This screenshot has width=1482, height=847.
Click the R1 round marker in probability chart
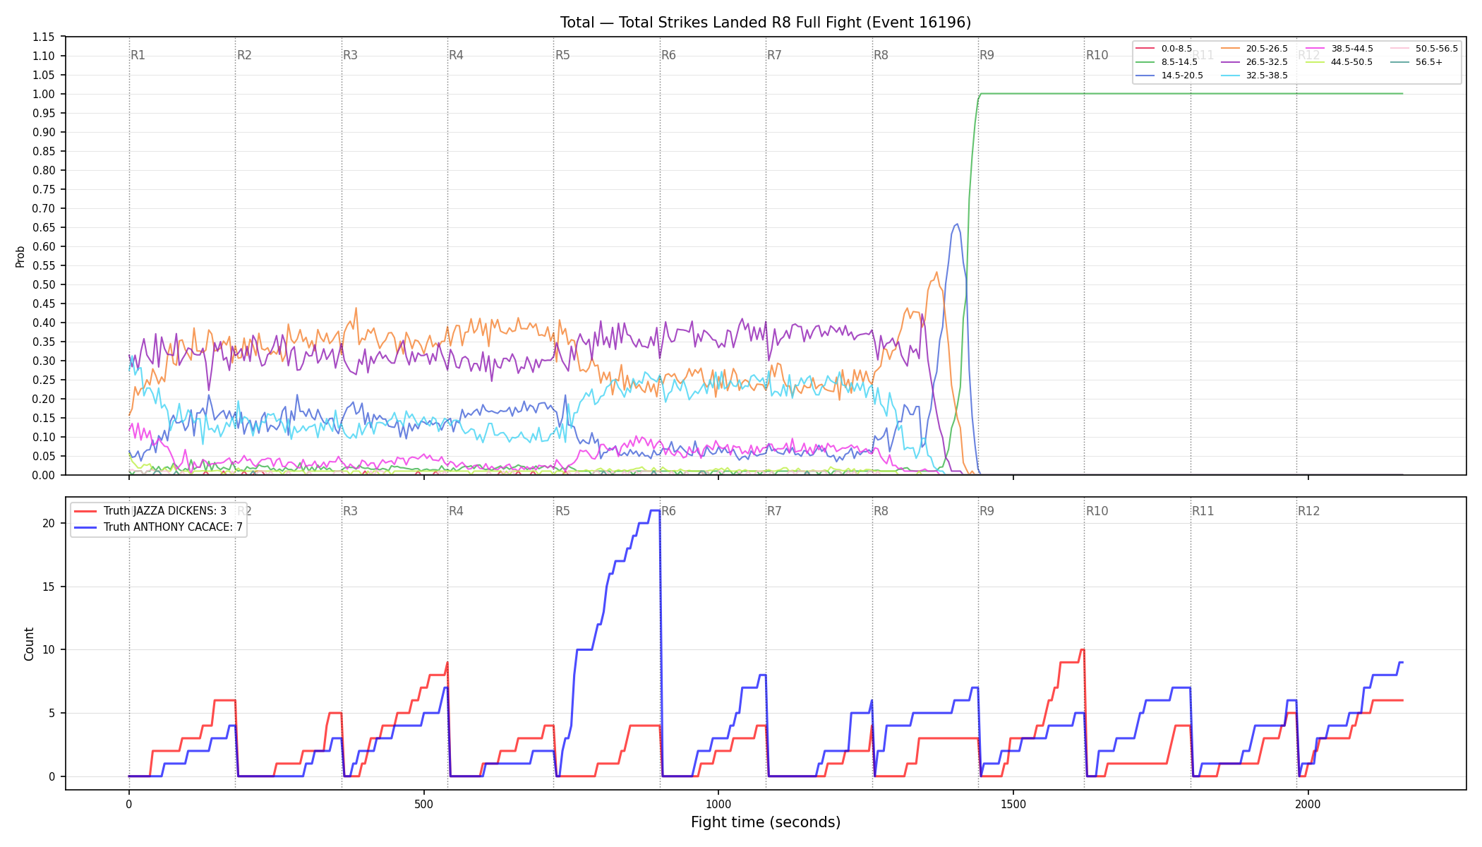click(x=138, y=55)
